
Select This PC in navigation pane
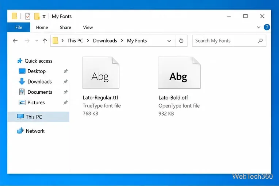pyautogui.click(x=38, y=117)
